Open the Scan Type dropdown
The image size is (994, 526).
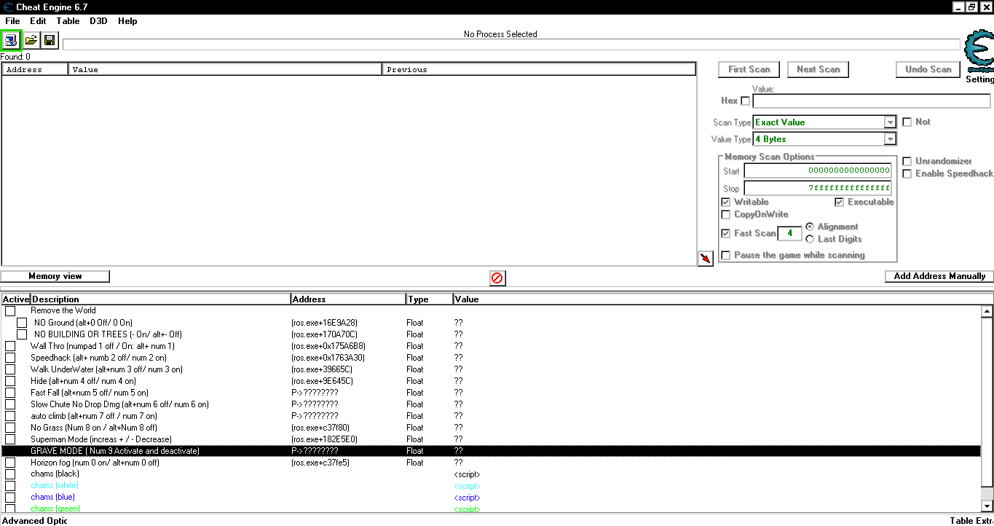coord(890,122)
